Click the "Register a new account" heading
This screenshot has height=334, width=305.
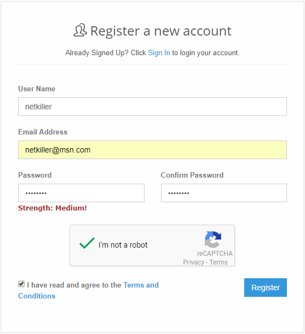pos(161,31)
